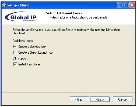Click 'Setup - Ninja' title text
The image size is (137, 107).
pos(18,5)
